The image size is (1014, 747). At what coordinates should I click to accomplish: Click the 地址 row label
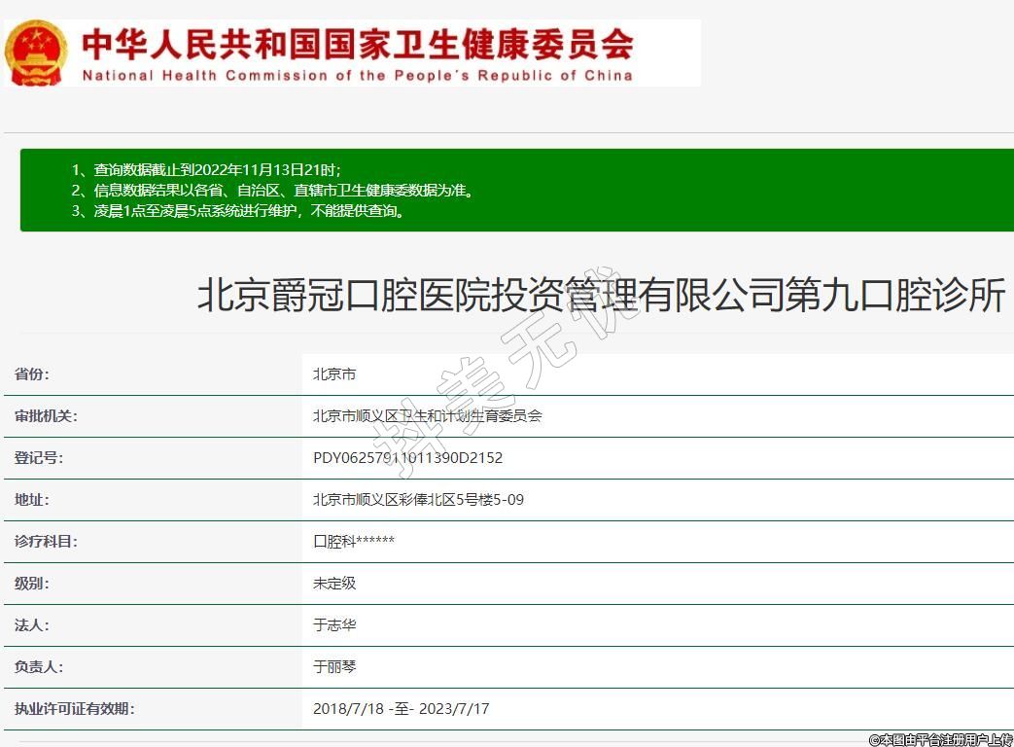(x=32, y=500)
